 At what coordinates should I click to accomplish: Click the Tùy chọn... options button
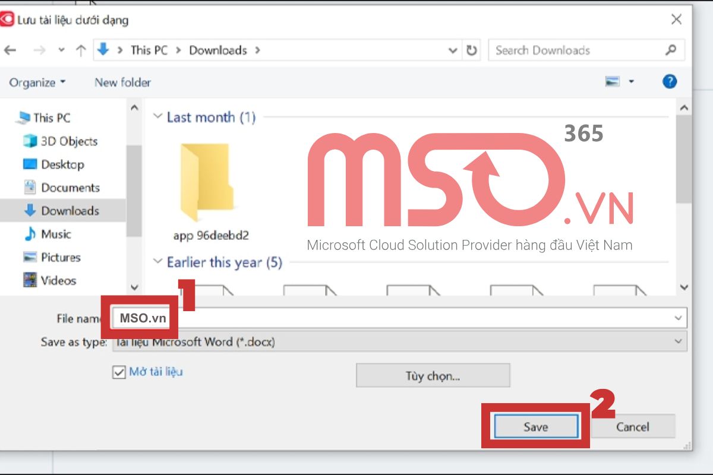click(433, 376)
